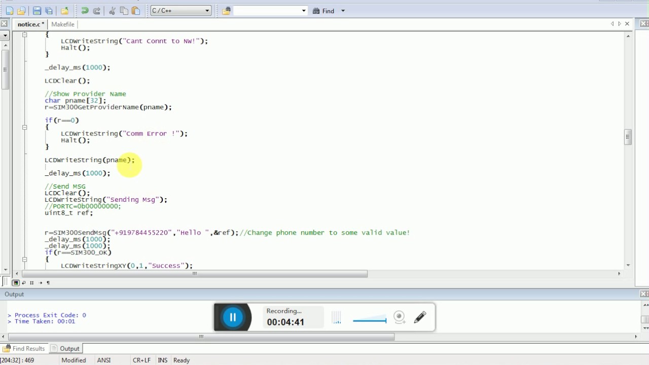Open the left panel dropdown arrow
649x365 pixels.
click(x=5, y=35)
